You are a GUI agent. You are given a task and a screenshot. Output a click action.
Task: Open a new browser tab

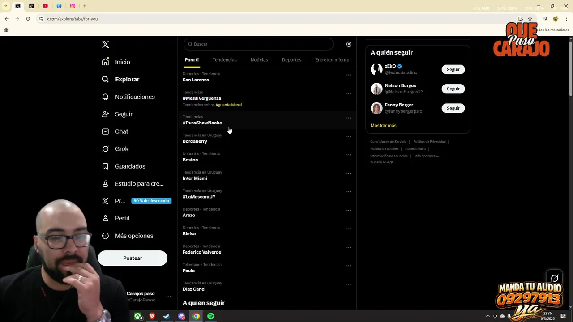coord(85,6)
